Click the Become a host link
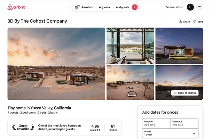The height and width of the screenshot is (139, 212). [x=174, y=7]
